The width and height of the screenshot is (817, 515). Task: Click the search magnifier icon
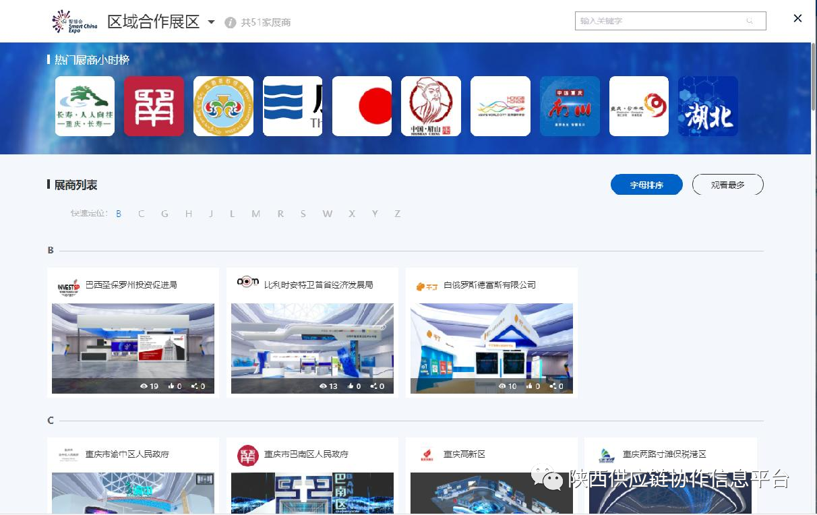coord(750,21)
